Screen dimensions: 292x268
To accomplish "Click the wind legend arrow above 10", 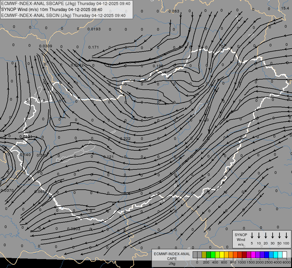I will [259, 235].
